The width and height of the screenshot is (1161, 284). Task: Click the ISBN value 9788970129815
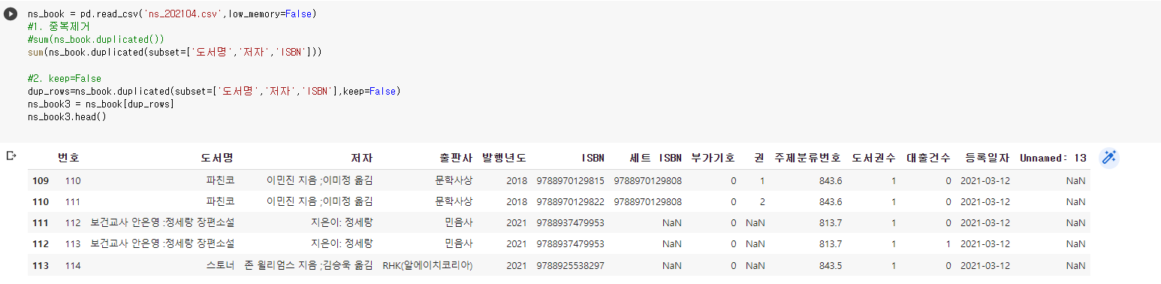click(x=571, y=180)
